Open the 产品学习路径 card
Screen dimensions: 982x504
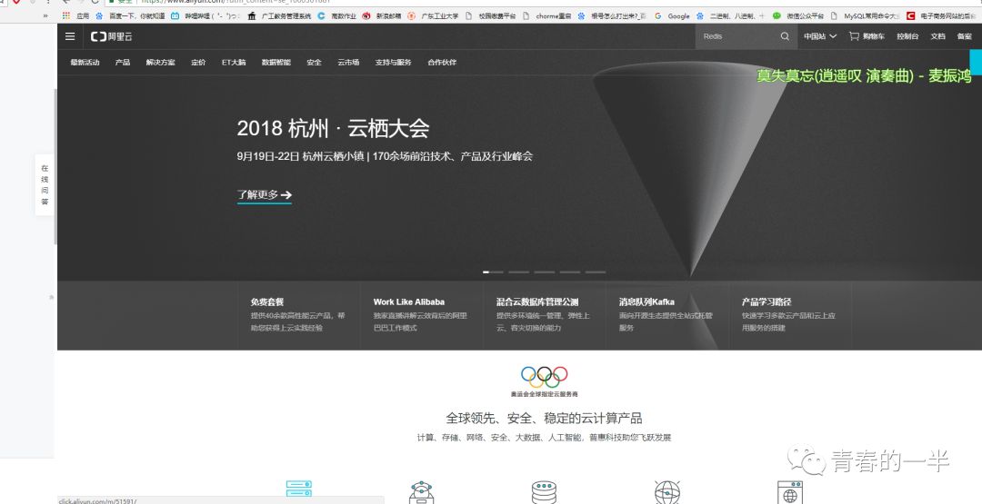[790, 315]
